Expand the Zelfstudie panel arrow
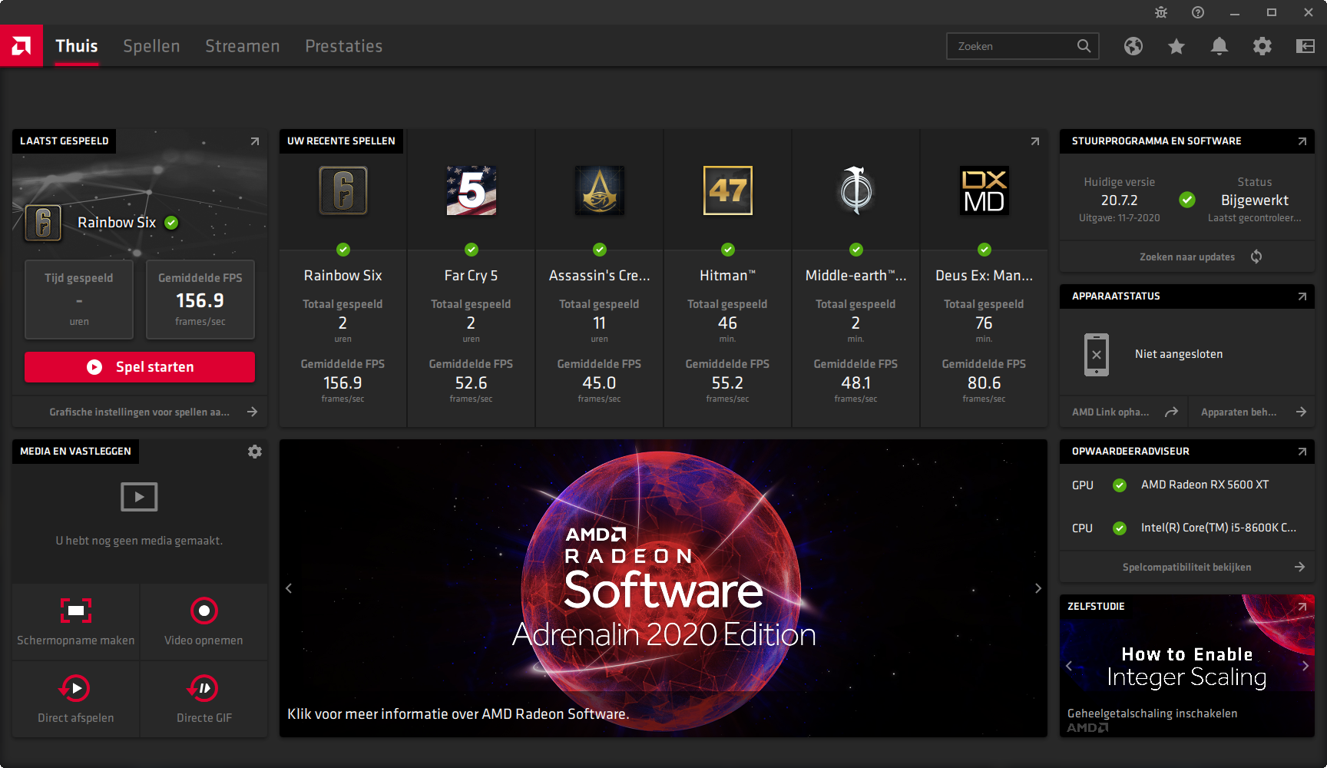The height and width of the screenshot is (768, 1327). tap(1302, 607)
